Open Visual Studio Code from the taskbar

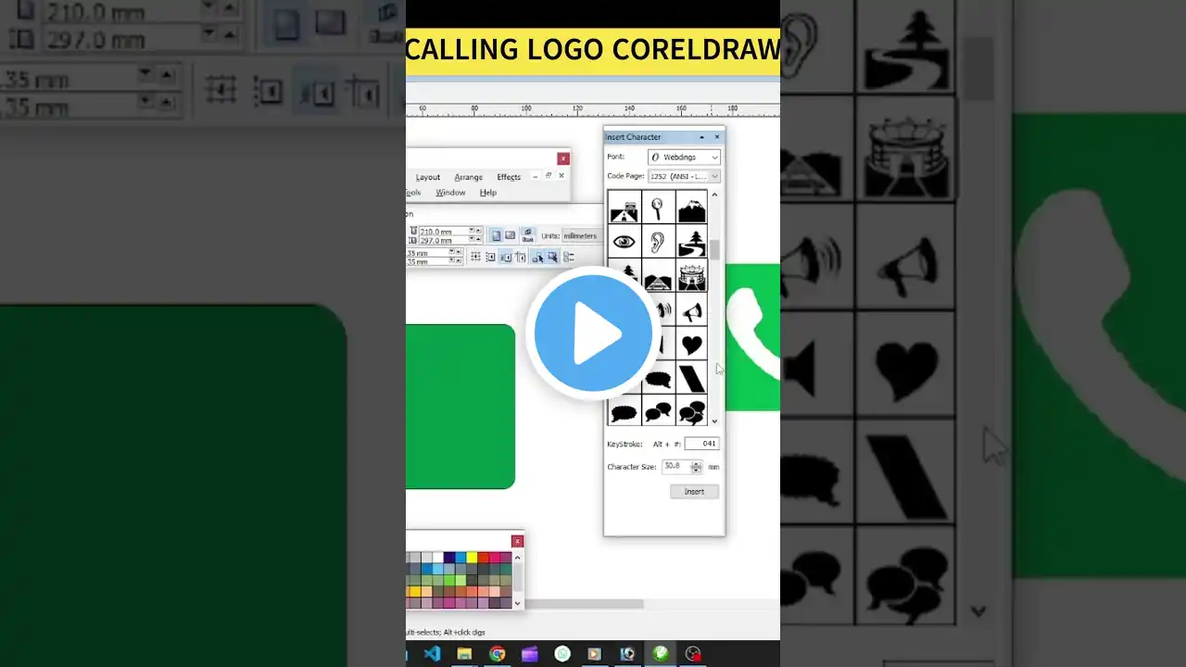click(431, 654)
